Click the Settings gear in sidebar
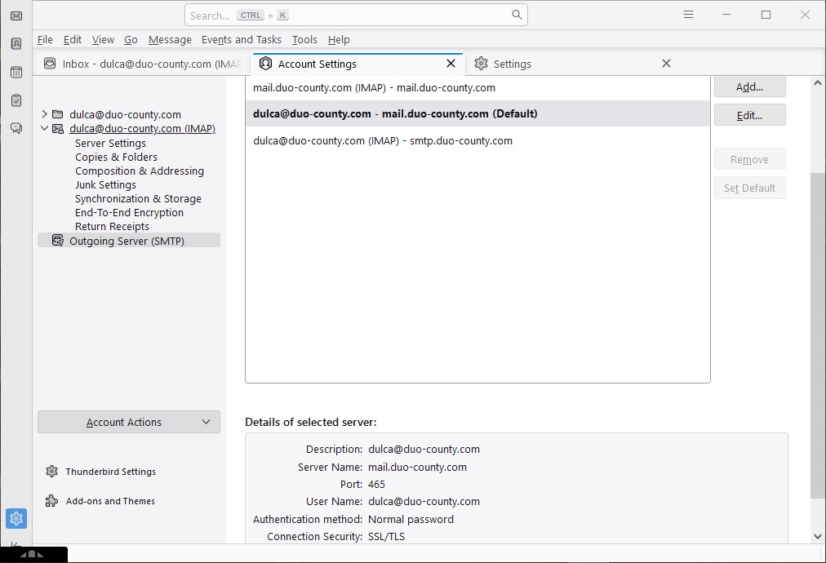The image size is (826, 563). 16,518
